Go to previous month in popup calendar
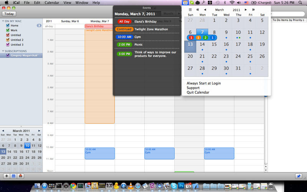The height and width of the screenshot is (192, 307). coord(205,10)
